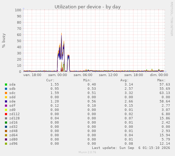The width and height of the screenshot is (175, 156).
Task: Click zd96 max value 12.14
Action: pos(165,144)
